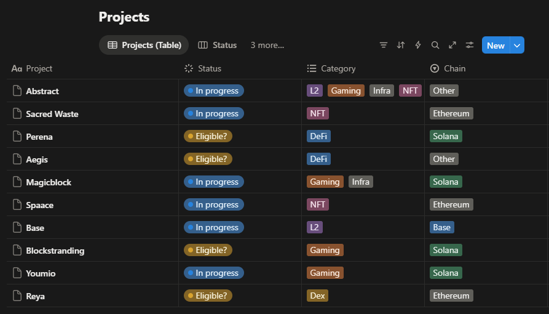The image size is (549, 314).
Task: Expand the "3 more..." views list
Action: (x=267, y=45)
